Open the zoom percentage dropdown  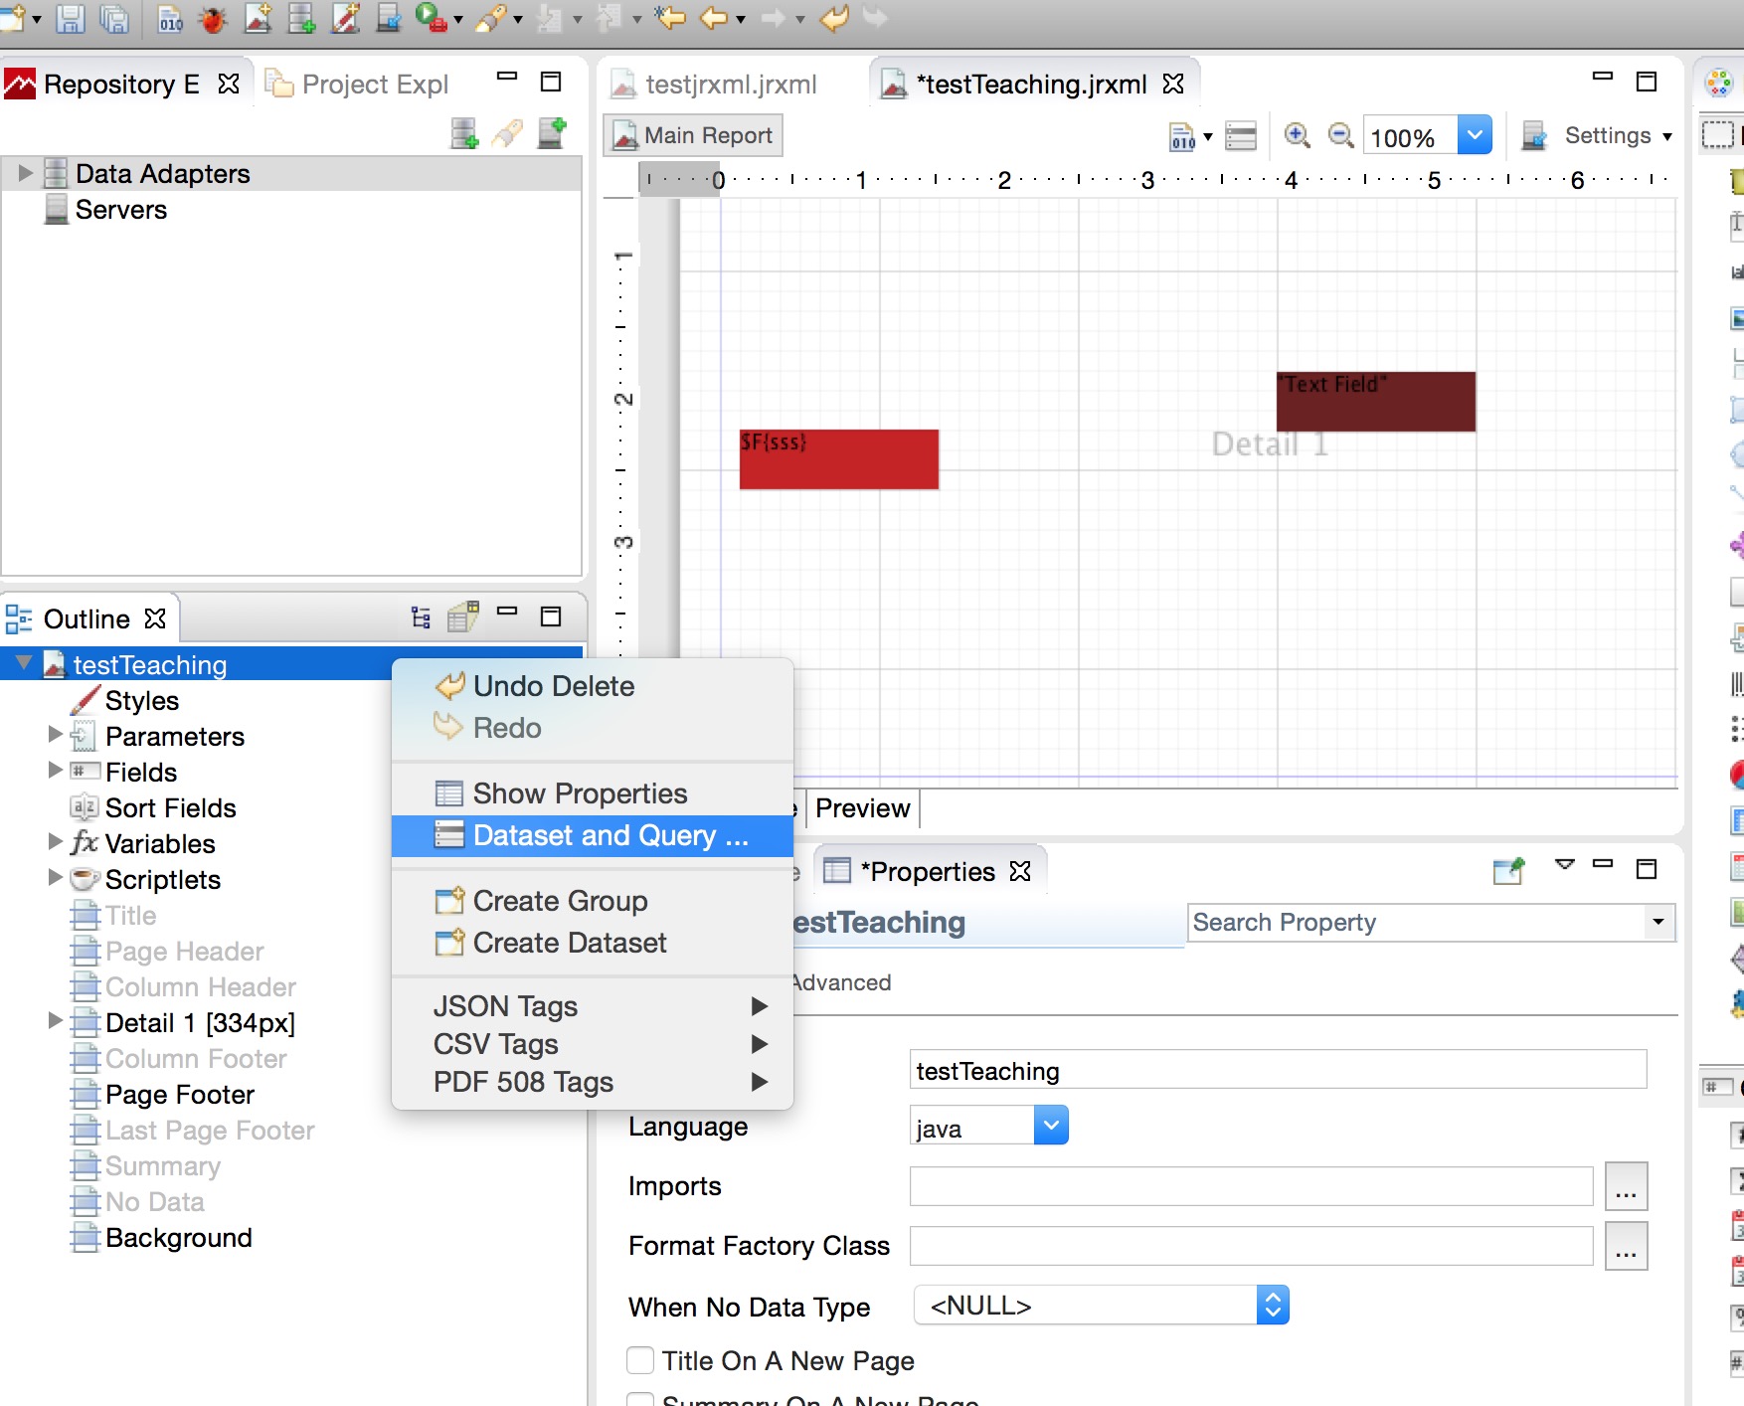click(x=1476, y=135)
